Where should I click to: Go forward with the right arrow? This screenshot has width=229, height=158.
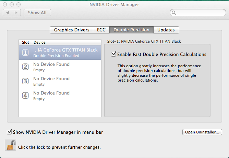click(x=17, y=13)
